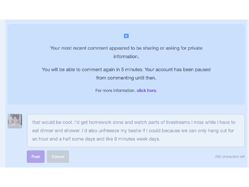The width and height of the screenshot is (249, 187).
Task: Click the "You will be able to comment again" line
Action: click(126, 70)
